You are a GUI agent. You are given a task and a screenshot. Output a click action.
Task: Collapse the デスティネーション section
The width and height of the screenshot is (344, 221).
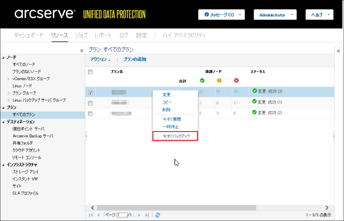click(x=3, y=122)
